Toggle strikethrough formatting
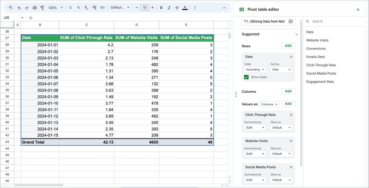Viewport: 369px width, 188px height. (177, 8)
